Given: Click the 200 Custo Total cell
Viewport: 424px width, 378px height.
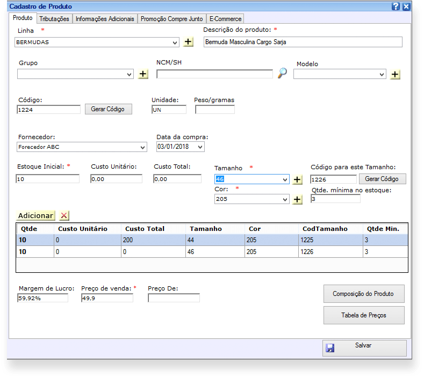Looking at the screenshot, I should (153, 240).
